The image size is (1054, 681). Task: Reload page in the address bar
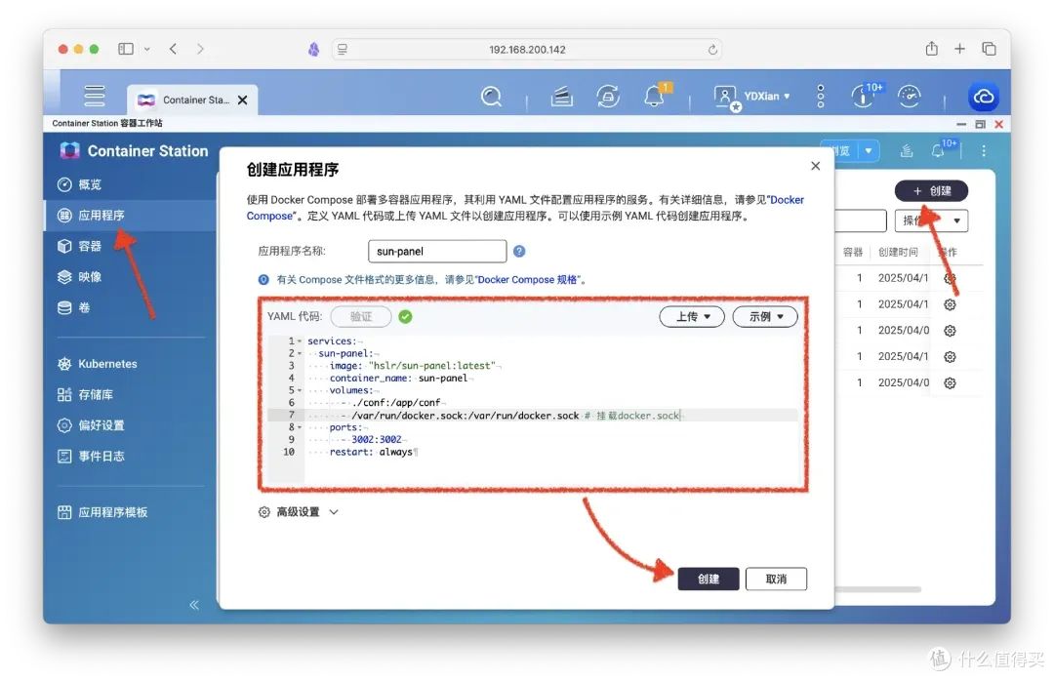coord(712,50)
